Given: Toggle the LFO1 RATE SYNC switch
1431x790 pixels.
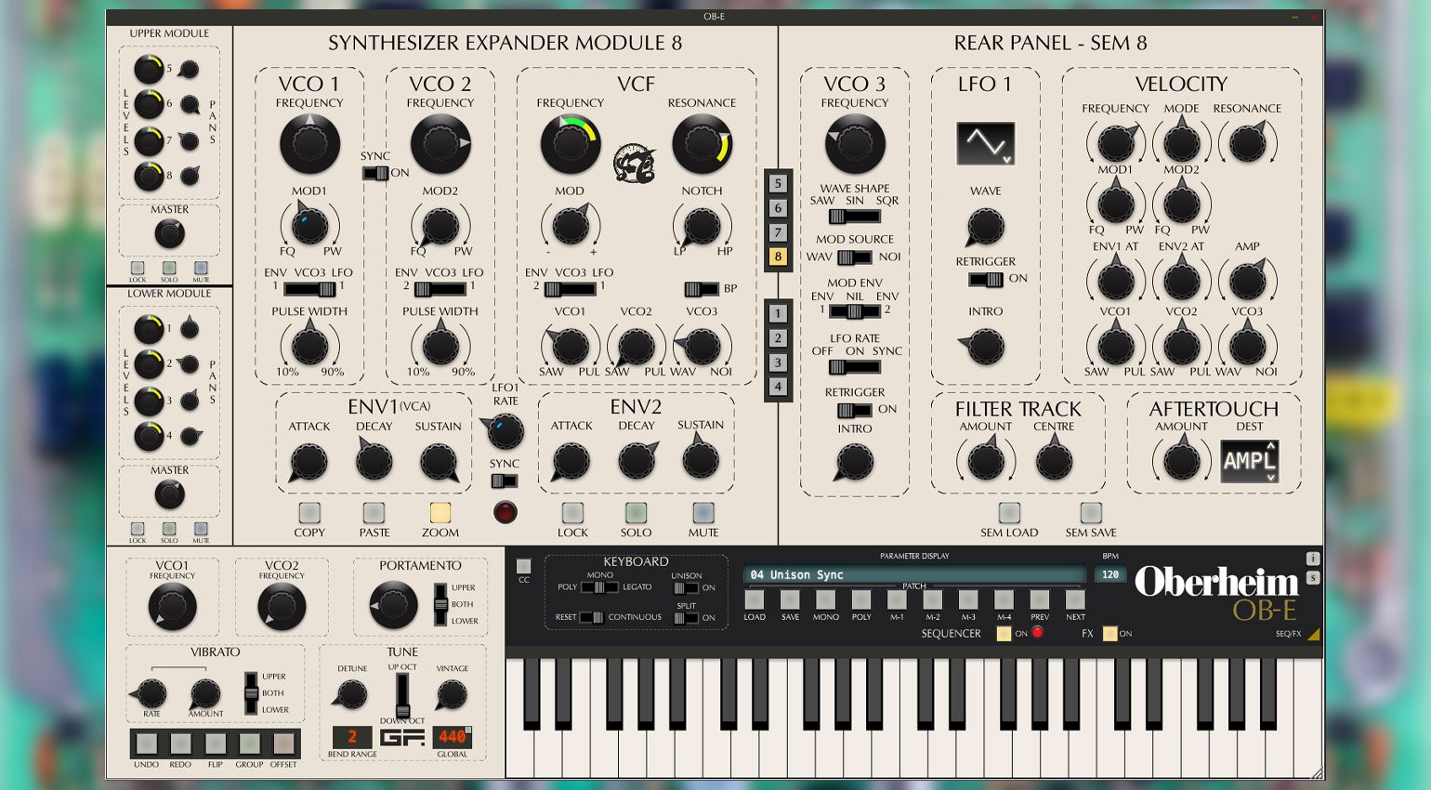Looking at the screenshot, I should pyautogui.click(x=505, y=481).
